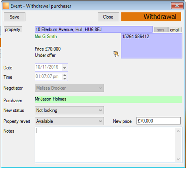The image size is (186, 169).
Task: Click the keys icon beside the phone box
Action: click(x=116, y=54)
